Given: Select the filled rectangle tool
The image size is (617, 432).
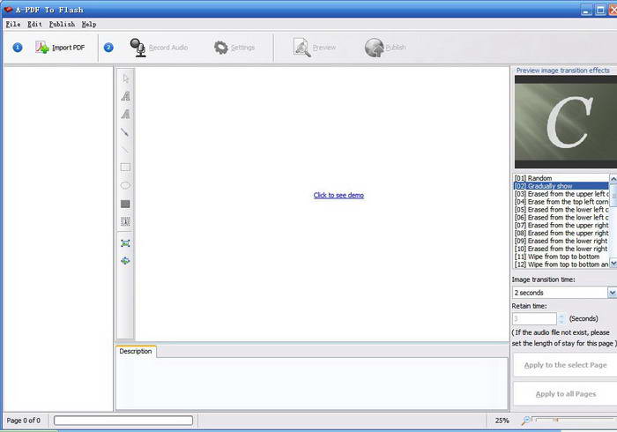Looking at the screenshot, I should pos(125,204).
